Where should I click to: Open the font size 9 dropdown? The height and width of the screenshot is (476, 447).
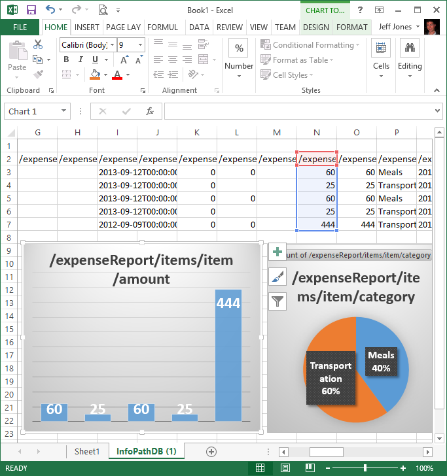(x=141, y=45)
